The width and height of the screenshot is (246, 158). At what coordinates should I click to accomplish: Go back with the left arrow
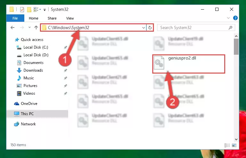(12, 28)
